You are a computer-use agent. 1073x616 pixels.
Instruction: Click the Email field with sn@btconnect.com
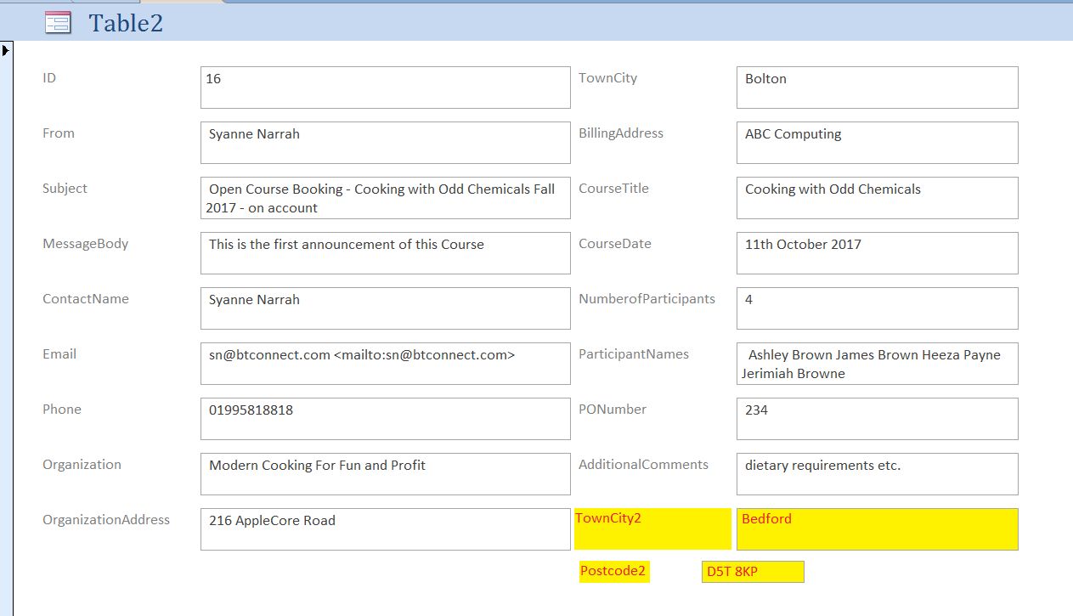click(386, 364)
